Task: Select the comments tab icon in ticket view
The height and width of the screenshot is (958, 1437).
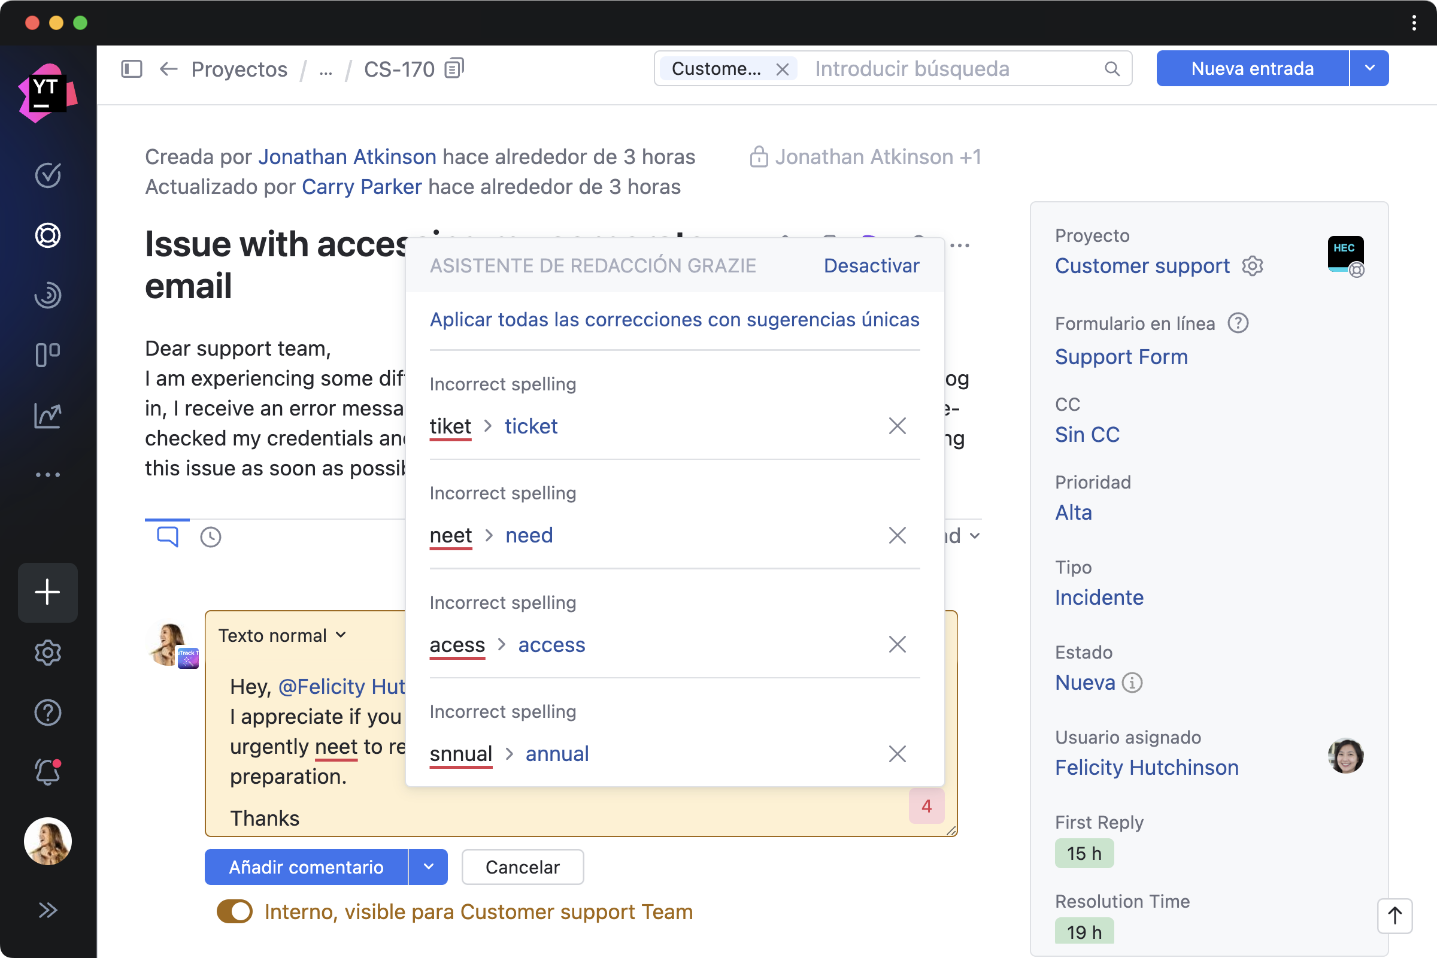Action: (167, 536)
